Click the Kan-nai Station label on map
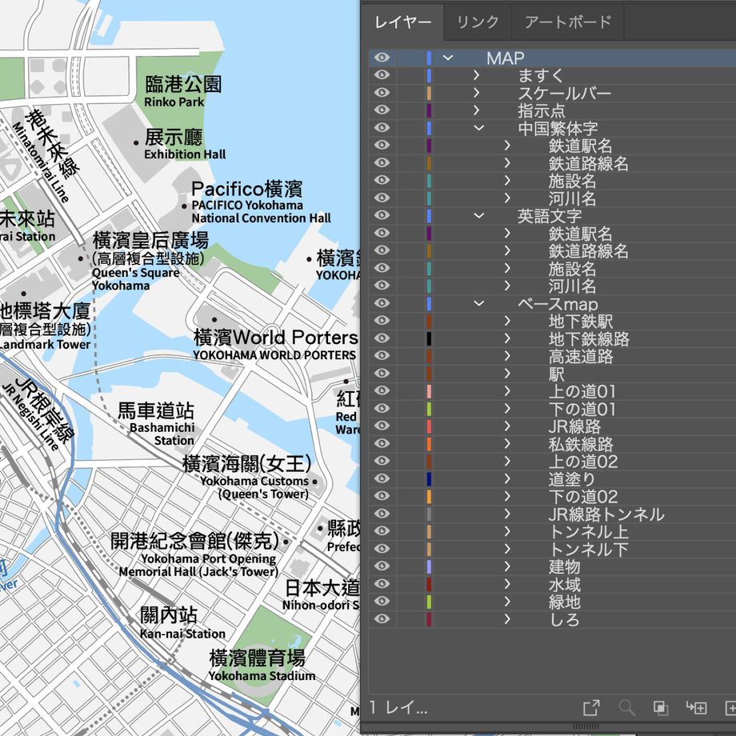This screenshot has width=736, height=736. pos(182,634)
